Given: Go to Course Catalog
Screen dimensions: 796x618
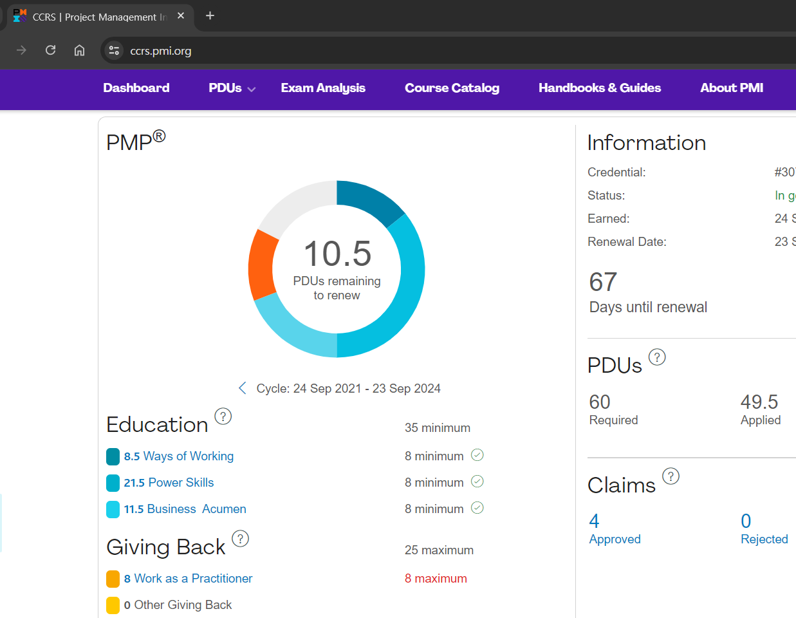Looking at the screenshot, I should 452,88.
